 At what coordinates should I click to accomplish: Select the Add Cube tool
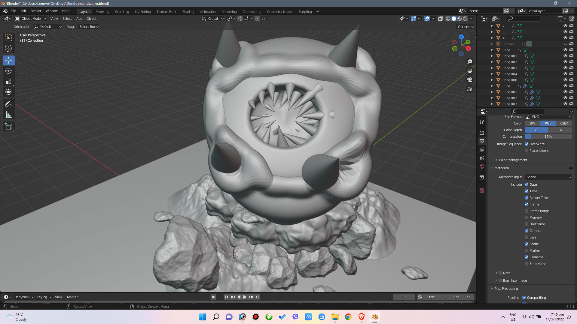[x=8, y=127]
